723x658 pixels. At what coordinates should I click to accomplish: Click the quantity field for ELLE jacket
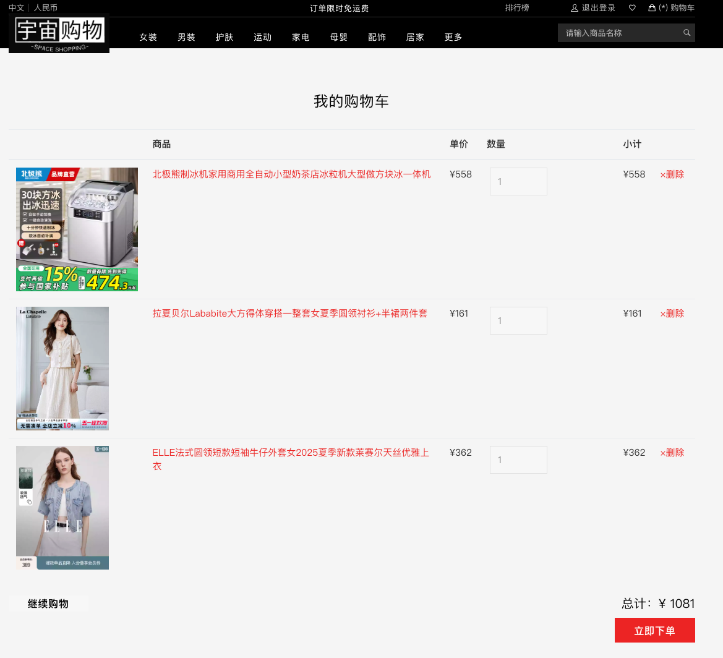[x=518, y=460]
